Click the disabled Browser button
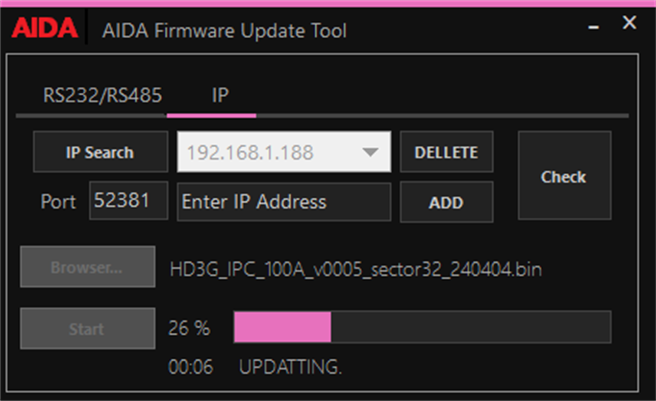656x401 pixels. click(x=87, y=266)
